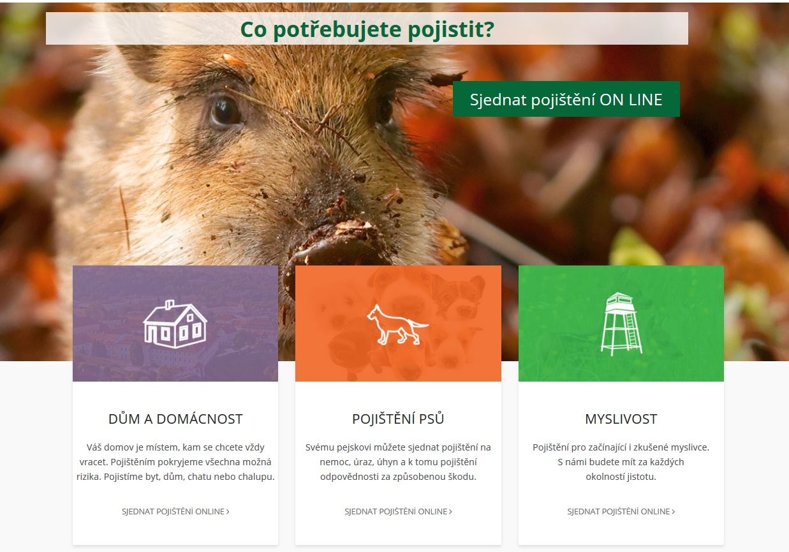The image size is (789, 552).
Task: Click the white dog silhouette icon
Action: (398, 324)
